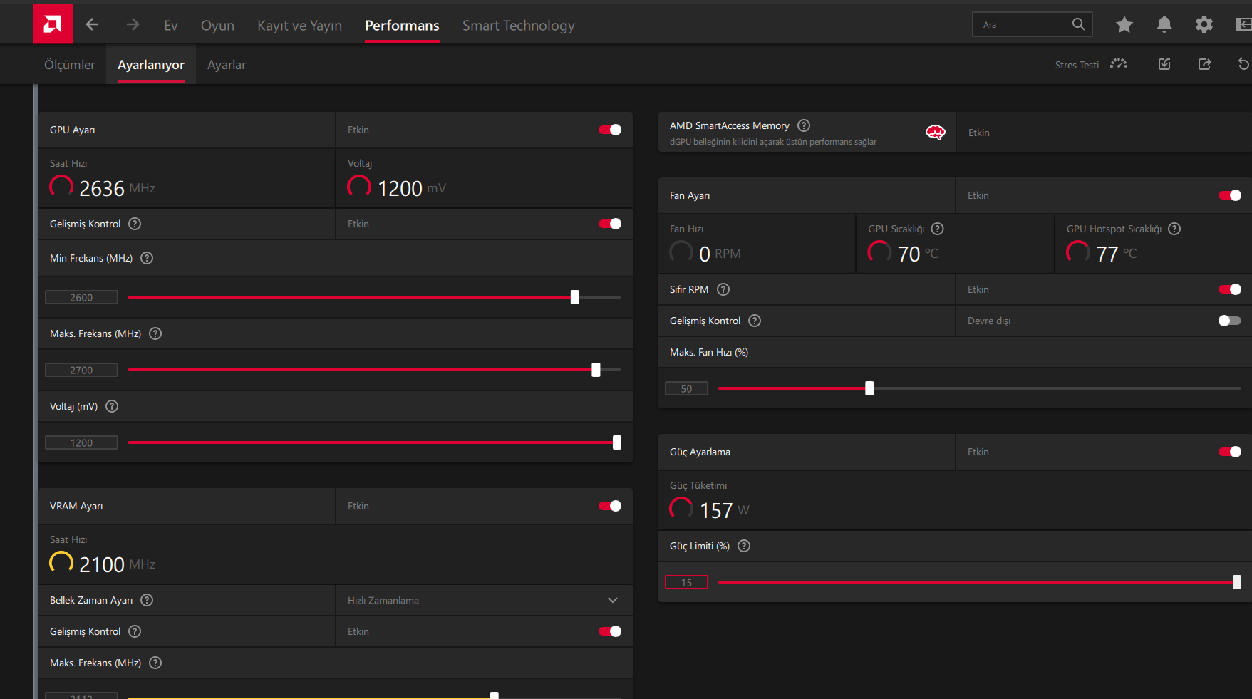Click the AMD logo home icon
The height and width of the screenshot is (699, 1252).
(x=52, y=24)
